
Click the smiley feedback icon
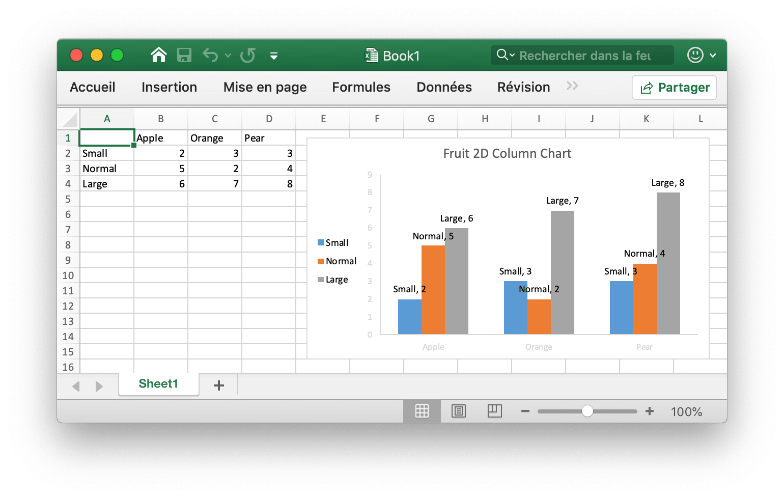pos(695,55)
